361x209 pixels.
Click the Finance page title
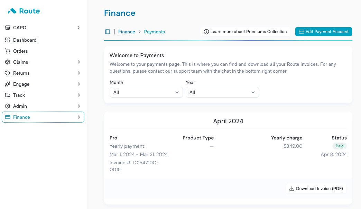[120, 13]
